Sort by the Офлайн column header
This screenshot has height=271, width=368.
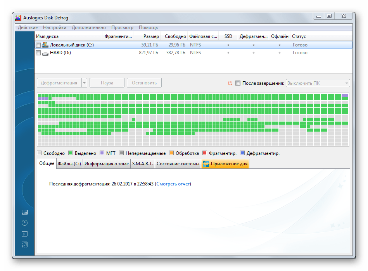click(280, 36)
